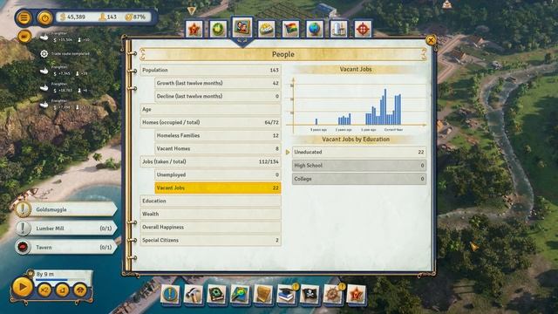Open the tasks exclamation icon in bottom bar
This screenshot has height=314, width=558.
pos(170,295)
